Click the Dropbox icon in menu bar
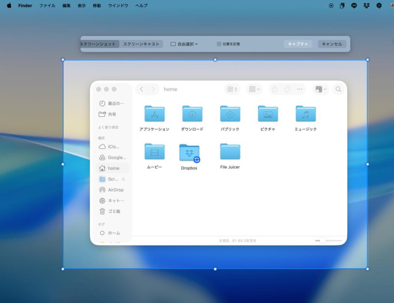The height and width of the screenshot is (303, 394). click(x=367, y=6)
